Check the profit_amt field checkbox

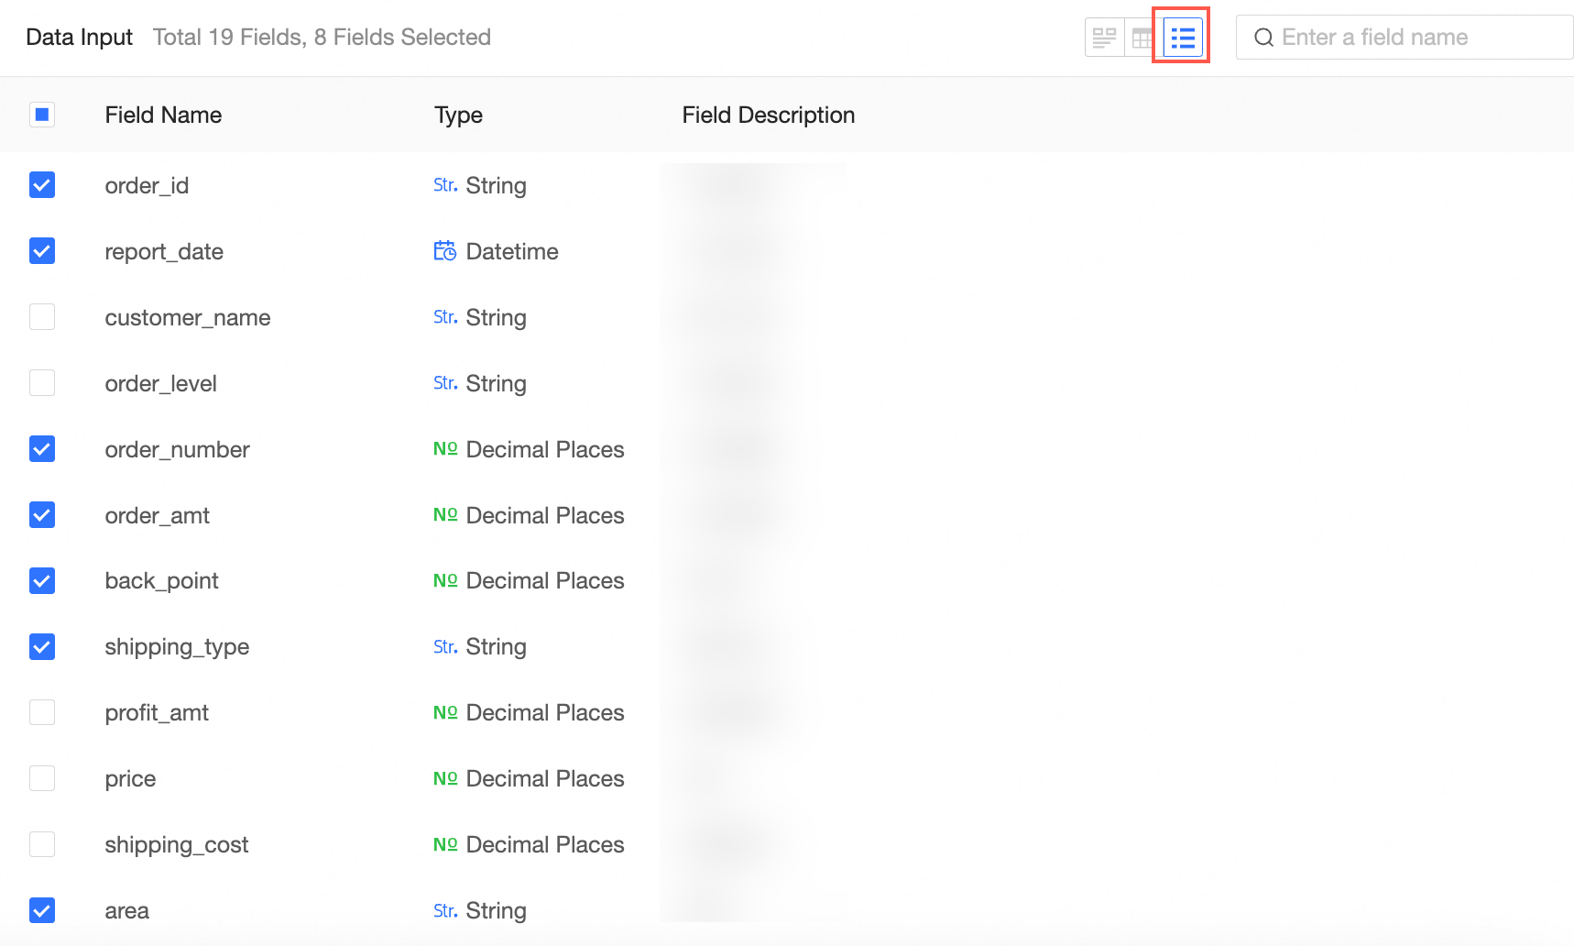[42, 712]
